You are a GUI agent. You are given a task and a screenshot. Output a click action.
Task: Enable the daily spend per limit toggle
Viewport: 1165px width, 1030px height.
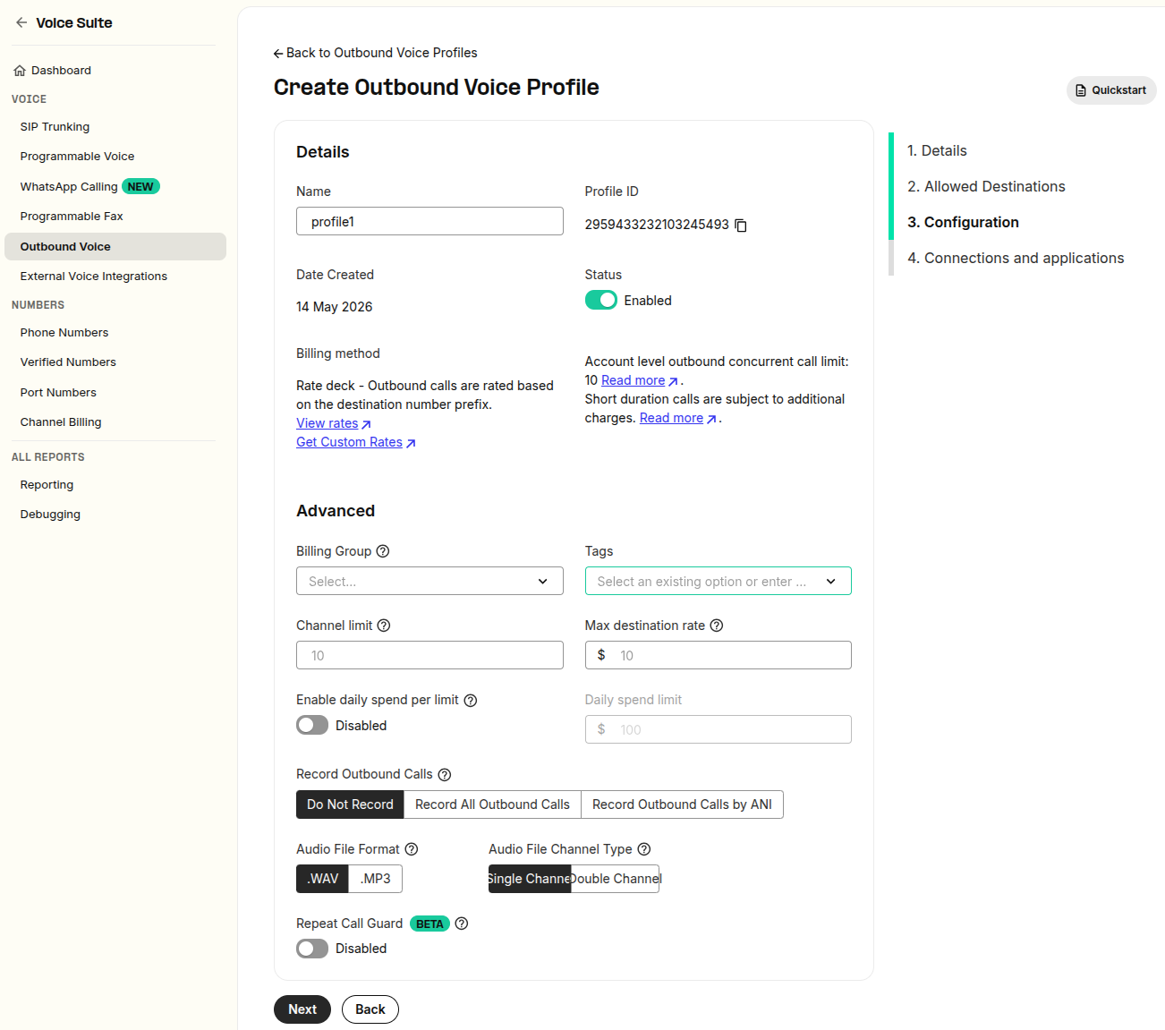[x=312, y=725]
